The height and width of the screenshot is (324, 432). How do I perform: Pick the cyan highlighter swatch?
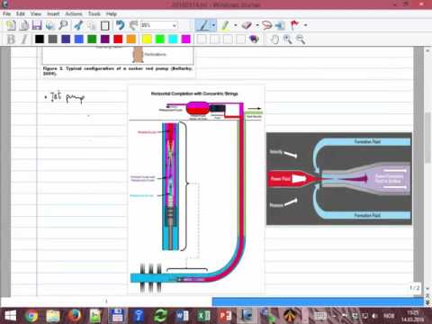click(x=173, y=39)
